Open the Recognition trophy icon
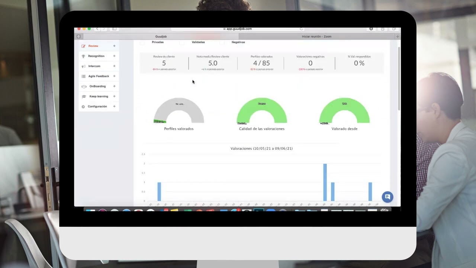The height and width of the screenshot is (268, 476). click(83, 56)
